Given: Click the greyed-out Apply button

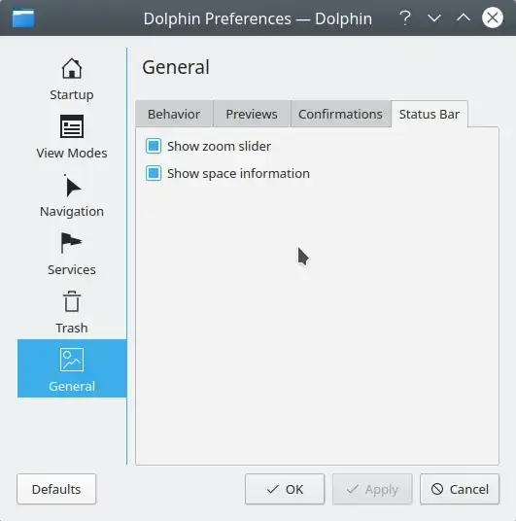Looking at the screenshot, I should pos(372,489).
